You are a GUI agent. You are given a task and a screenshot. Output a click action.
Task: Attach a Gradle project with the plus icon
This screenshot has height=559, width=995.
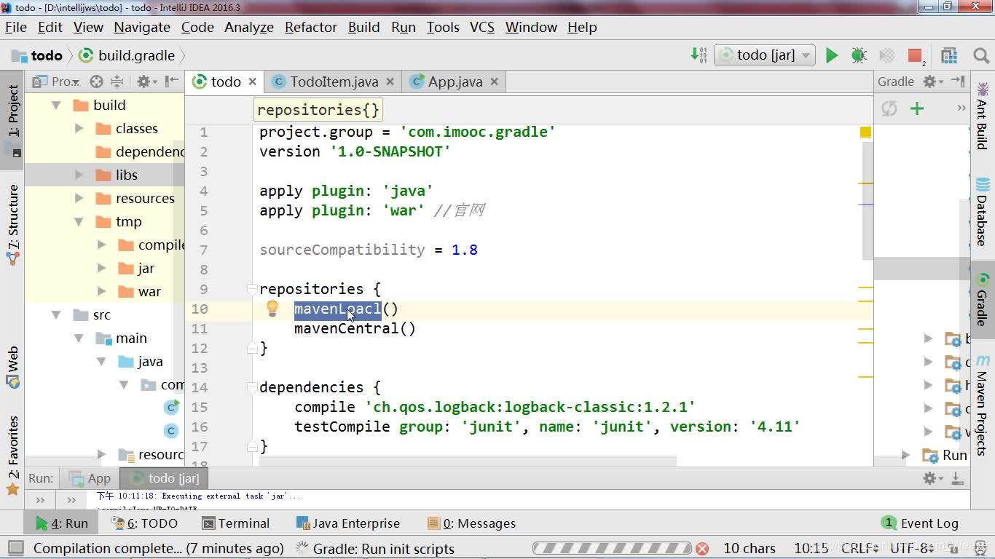coord(917,108)
